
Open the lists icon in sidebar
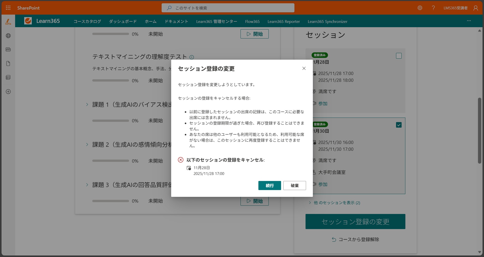point(8,78)
